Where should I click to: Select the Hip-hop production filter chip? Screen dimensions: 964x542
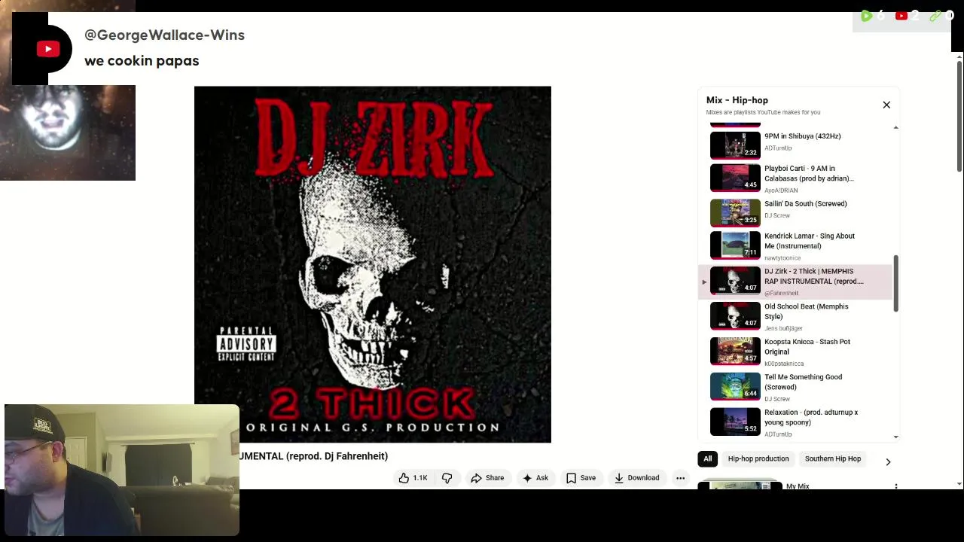click(x=758, y=458)
